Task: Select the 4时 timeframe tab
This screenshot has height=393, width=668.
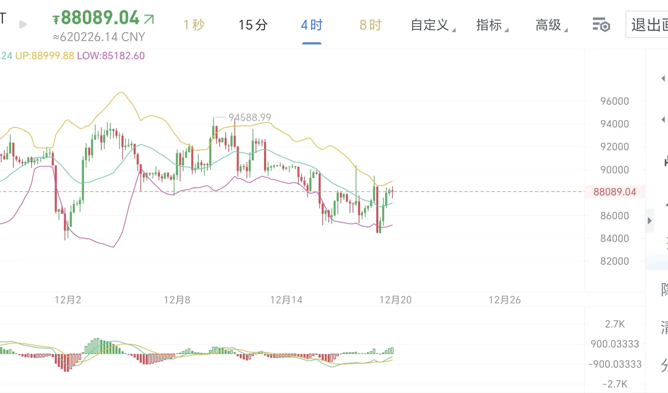Action: (311, 25)
